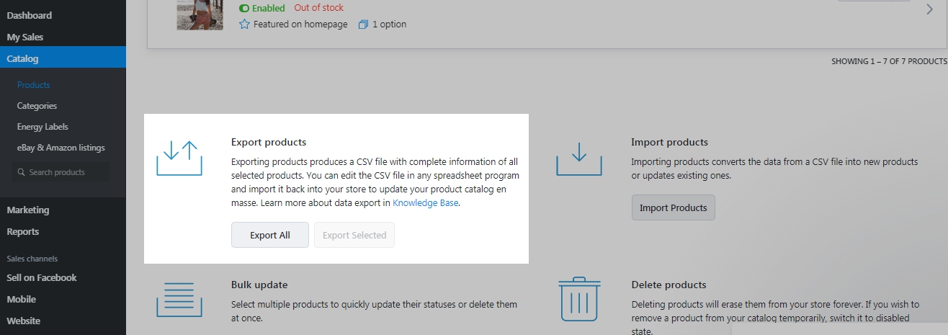Click the product options copy icon
Image resolution: width=948 pixels, height=335 pixels.
[363, 24]
